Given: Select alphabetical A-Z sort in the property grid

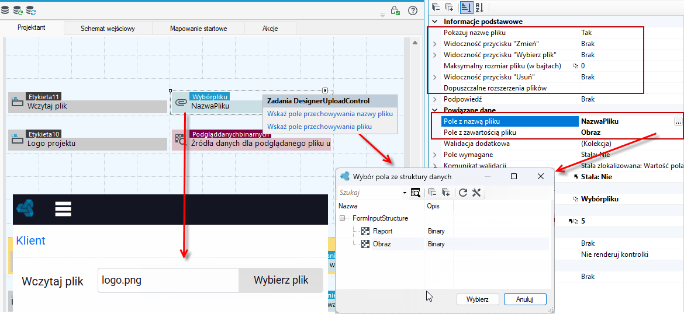Looking at the screenshot, I should pyautogui.click(x=479, y=7).
